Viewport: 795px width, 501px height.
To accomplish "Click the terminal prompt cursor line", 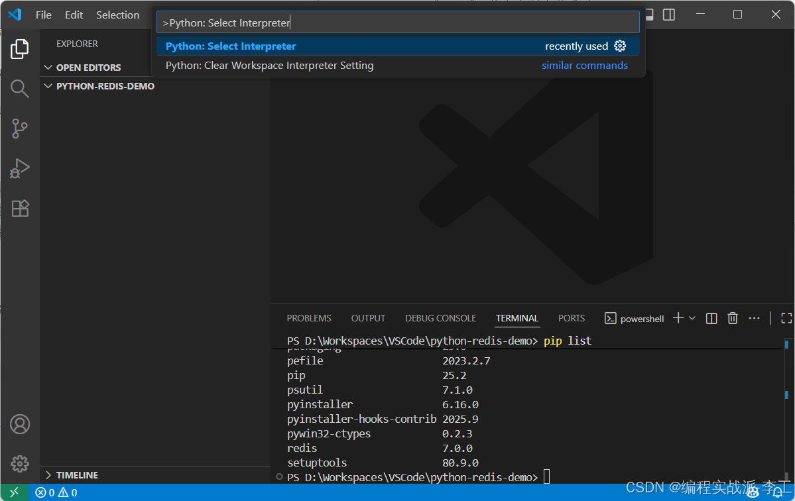I will [418, 477].
